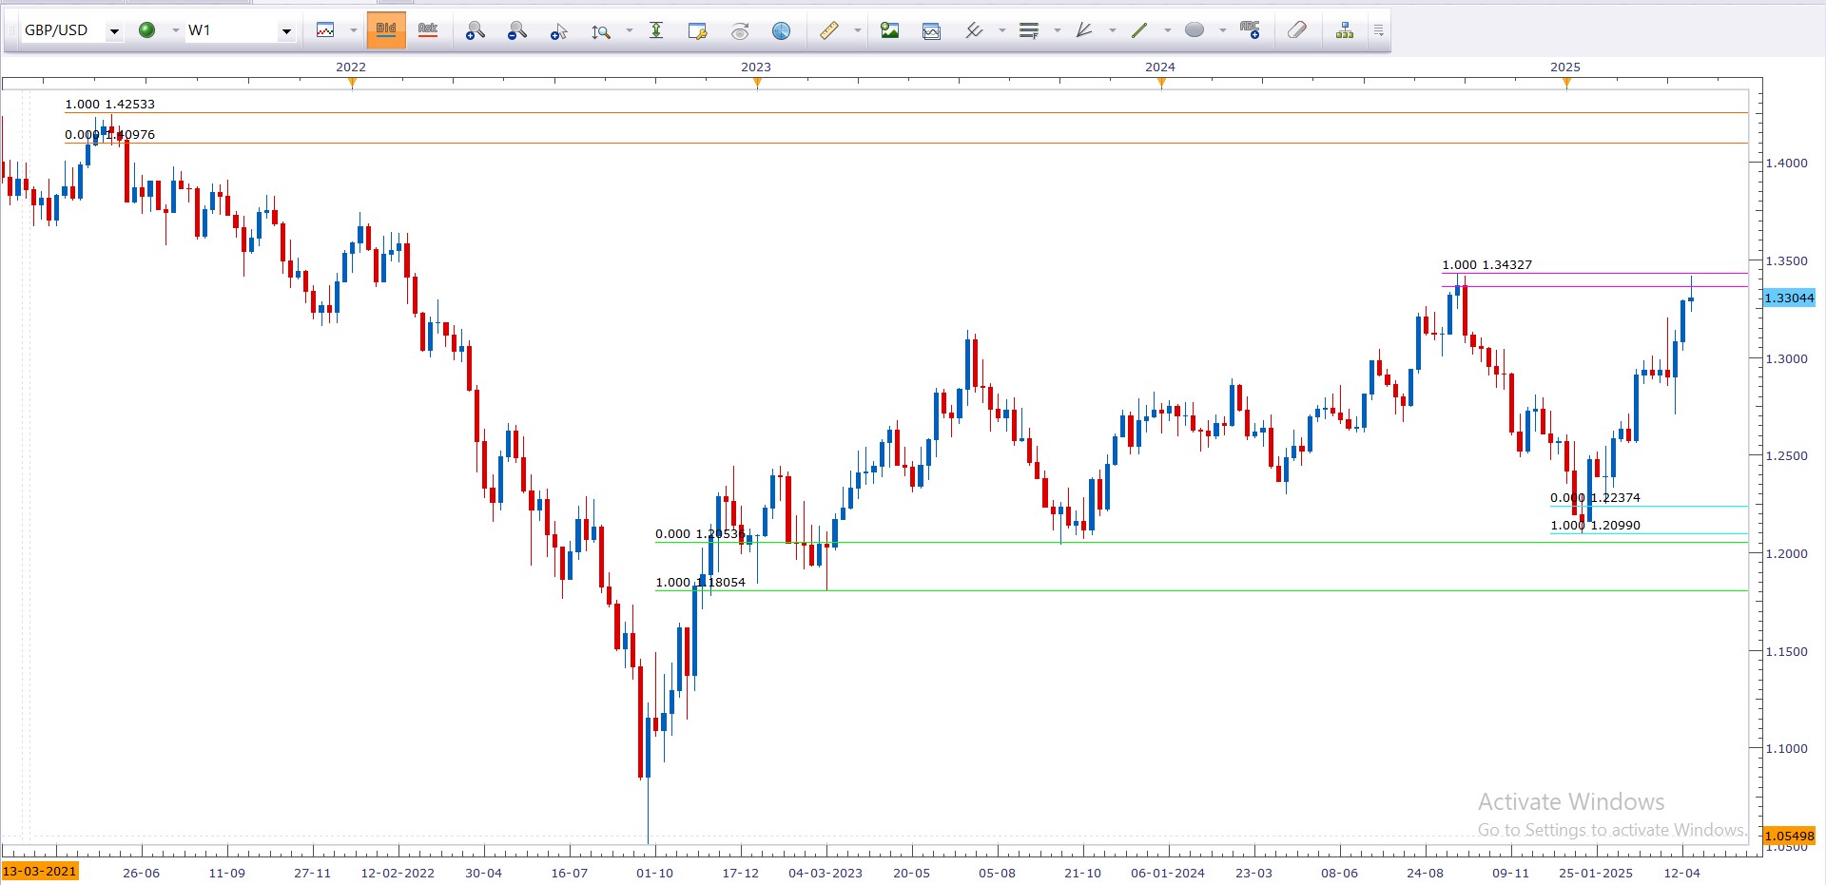1826x885 pixels.
Task: Select the Fibonacci retracement lines tool
Action: [x=1028, y=31]
